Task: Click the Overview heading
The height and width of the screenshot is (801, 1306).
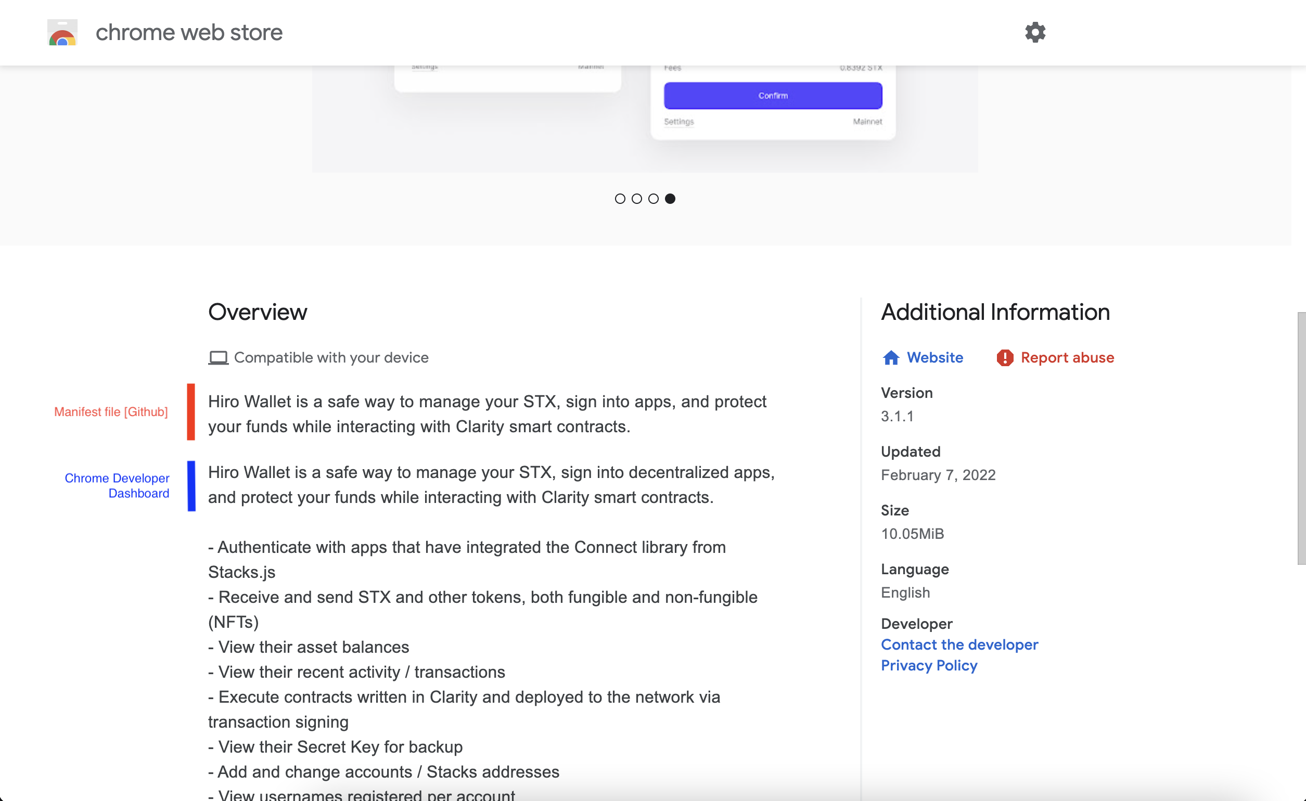Action: coord(257,312)
